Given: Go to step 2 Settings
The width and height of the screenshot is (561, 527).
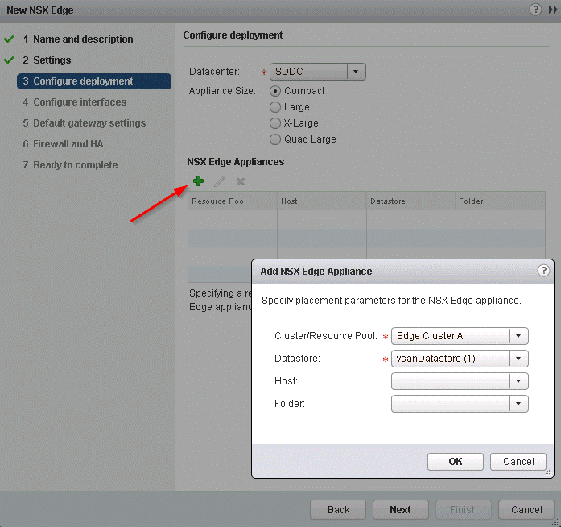Looking at the screenshot, I should [x=52, y=60].
